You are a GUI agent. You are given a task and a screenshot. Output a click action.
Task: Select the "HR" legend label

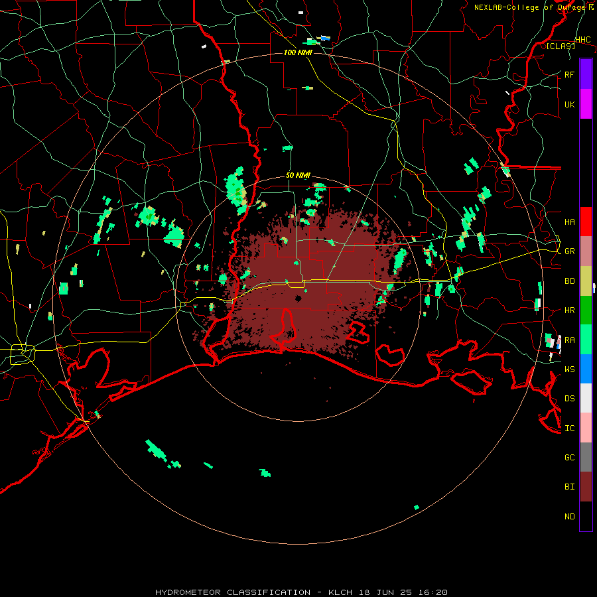pos(570,310)
